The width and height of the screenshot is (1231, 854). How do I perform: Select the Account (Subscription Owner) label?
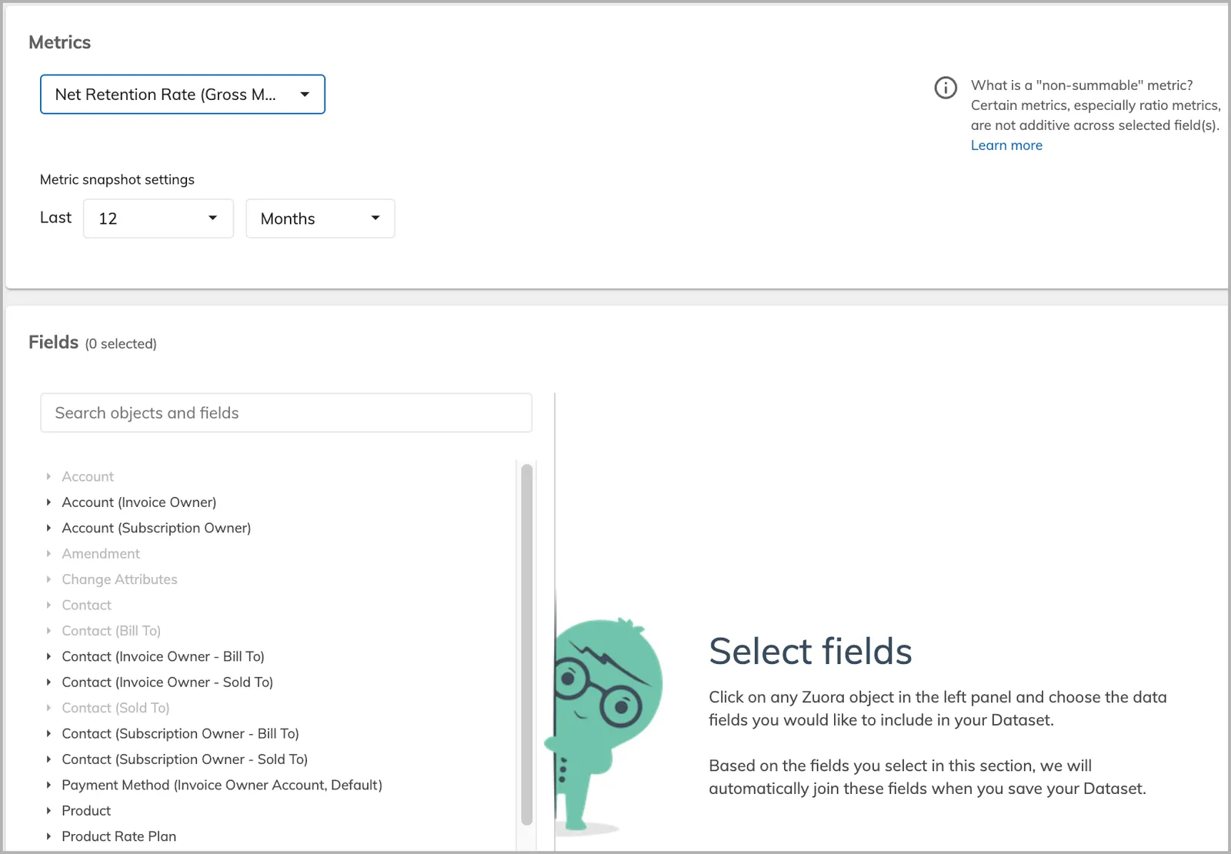tap(156, 528)
